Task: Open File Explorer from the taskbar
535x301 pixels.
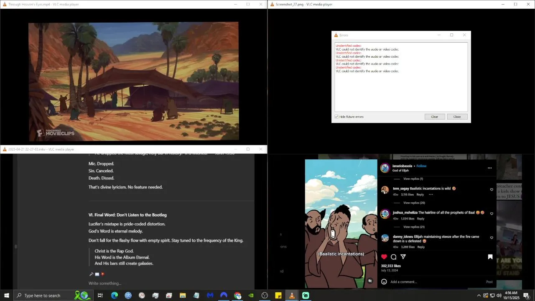Action: click(183, 296)
